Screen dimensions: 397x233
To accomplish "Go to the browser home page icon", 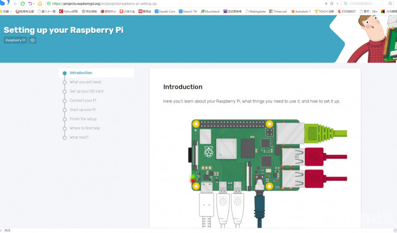I will pos(40,4).
